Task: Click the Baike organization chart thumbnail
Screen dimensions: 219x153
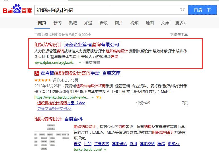Action: [x=51, y=136]
